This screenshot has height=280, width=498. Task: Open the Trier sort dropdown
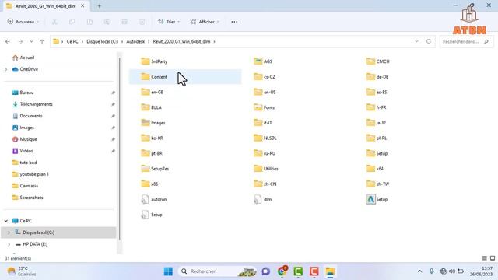coord(169,22)
